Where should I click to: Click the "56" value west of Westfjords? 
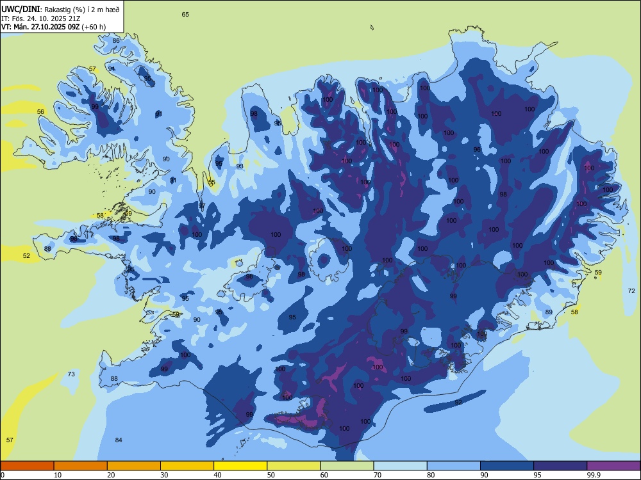[x=40, y=112]
